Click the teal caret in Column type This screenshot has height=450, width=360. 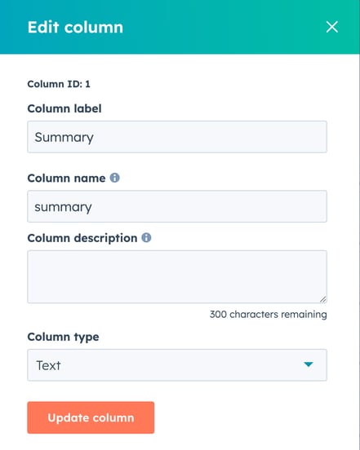tap(309, 364)
